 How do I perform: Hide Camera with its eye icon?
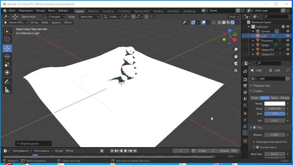pyautogui.click(x=288, y=31)
